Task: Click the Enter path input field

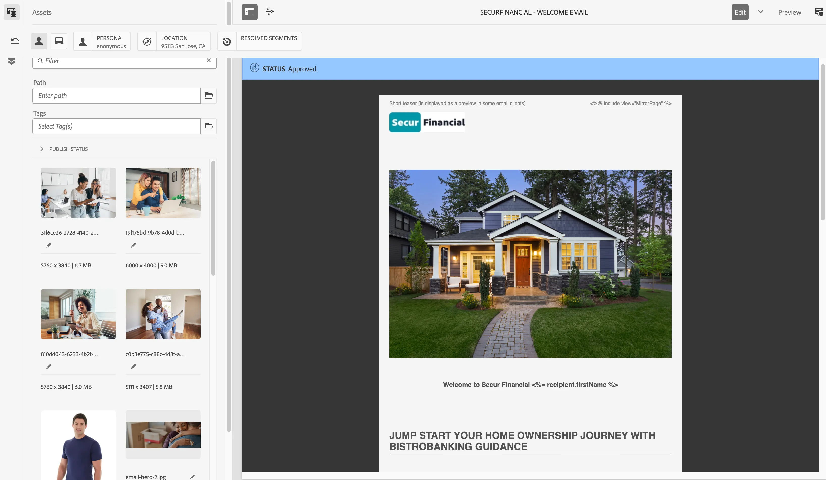Action: pos(116,96)
